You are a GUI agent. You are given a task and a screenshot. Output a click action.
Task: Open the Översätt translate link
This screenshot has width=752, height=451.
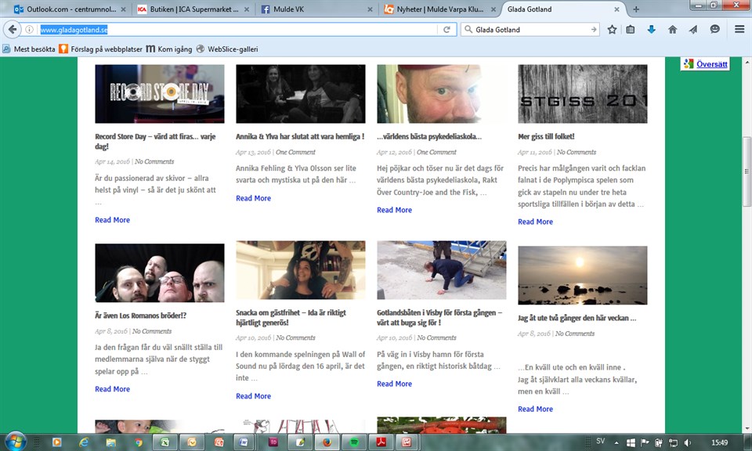(x=712, y=64)
